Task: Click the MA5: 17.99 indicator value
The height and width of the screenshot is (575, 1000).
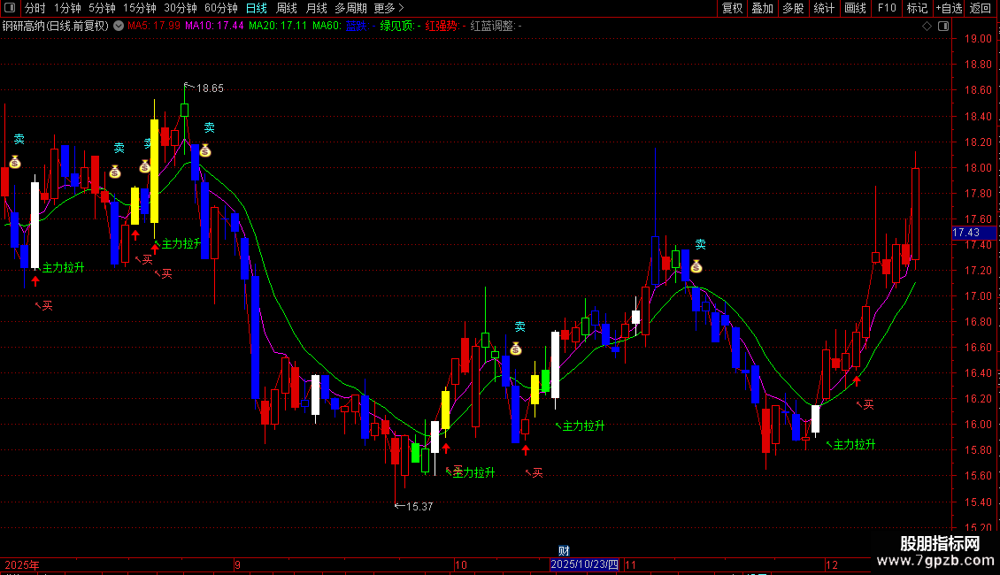Action: 154,27
